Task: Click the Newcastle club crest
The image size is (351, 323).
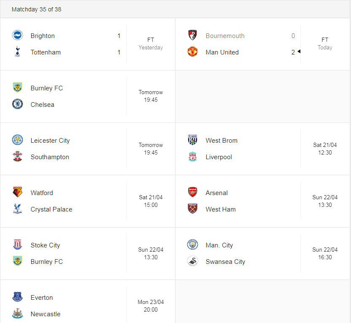Action: click(x=17, y=314)
